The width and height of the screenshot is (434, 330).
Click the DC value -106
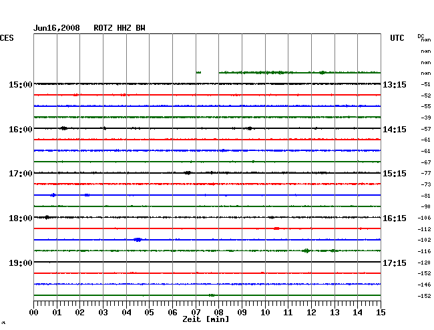pos(424,218)
